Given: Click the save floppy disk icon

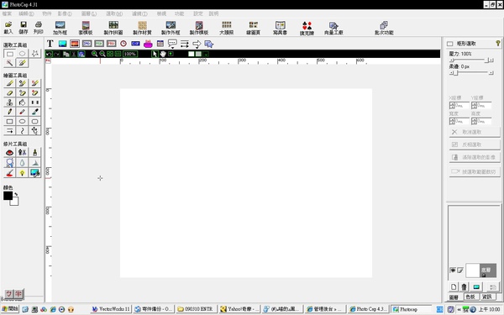Looking at the screenshot, I should coord(24,28).
